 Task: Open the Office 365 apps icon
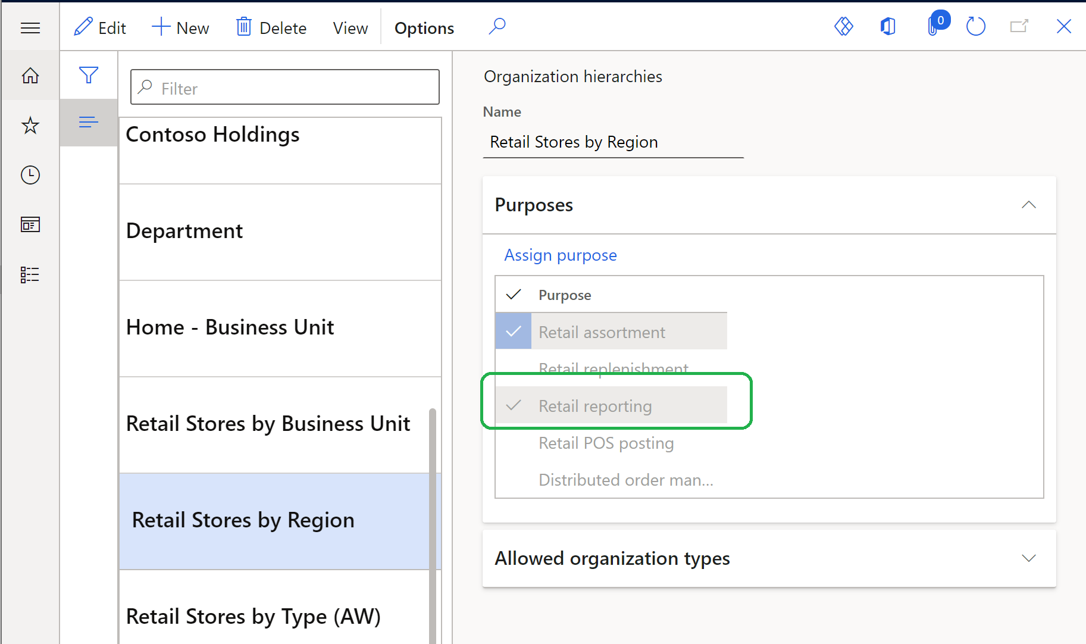[x=888, y=26]
